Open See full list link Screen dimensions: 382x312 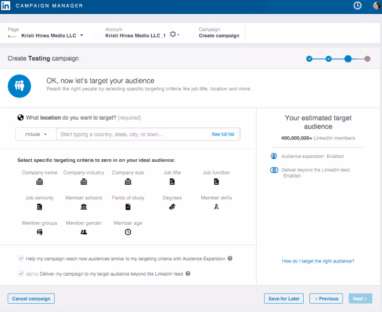click(x=223, y=134)
